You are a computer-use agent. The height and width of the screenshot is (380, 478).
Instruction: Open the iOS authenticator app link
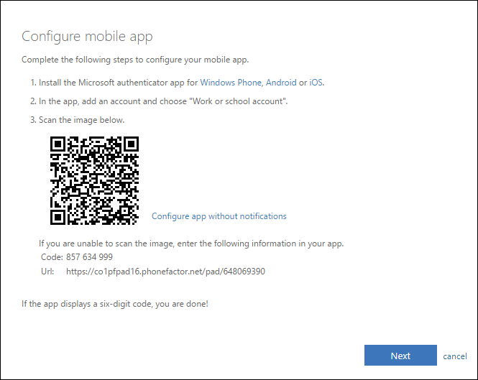316,83
